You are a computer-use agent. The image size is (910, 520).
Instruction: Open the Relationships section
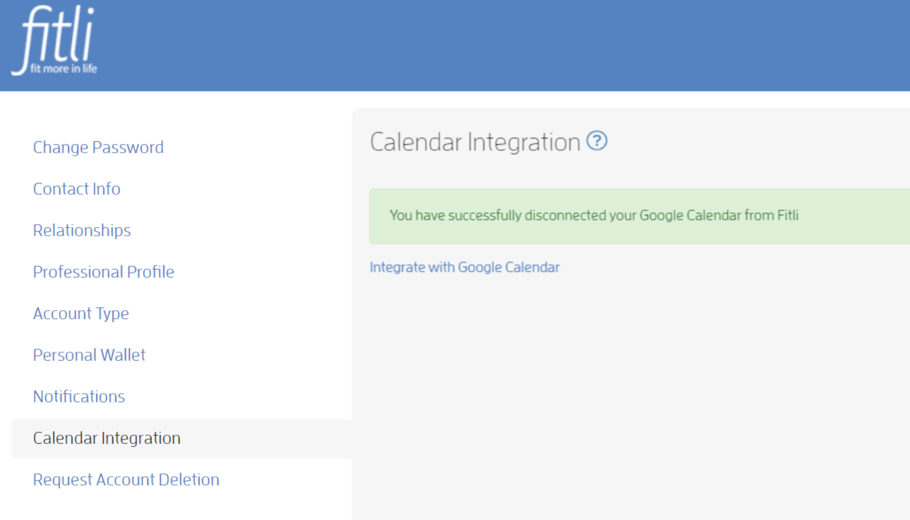click(x=82, y=230)
